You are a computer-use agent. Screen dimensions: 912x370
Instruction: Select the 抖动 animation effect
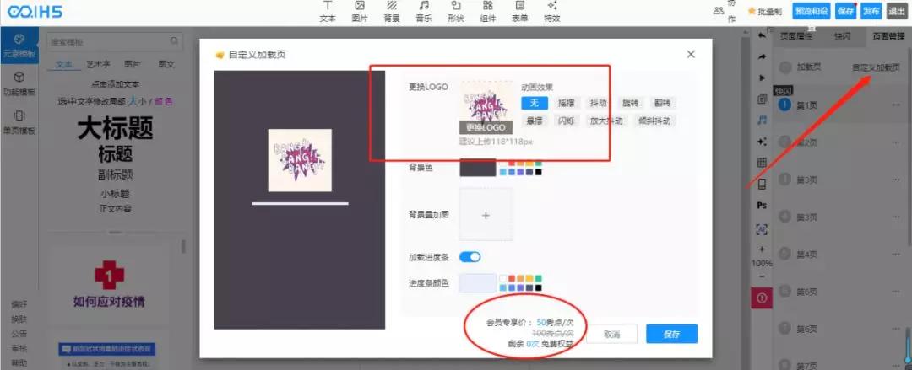pos(598,104)
